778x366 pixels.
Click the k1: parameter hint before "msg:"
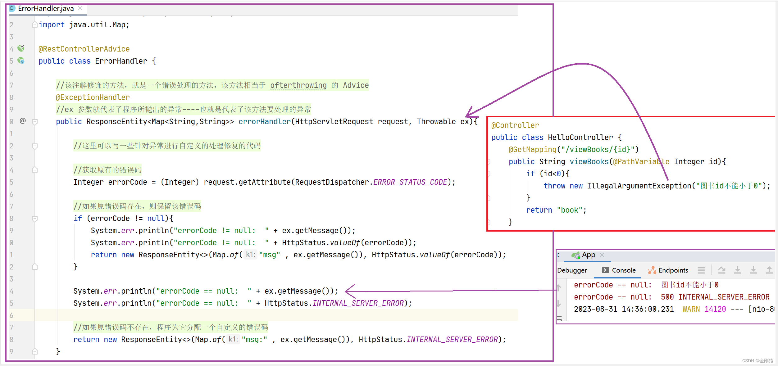click(x=233, y=339)
